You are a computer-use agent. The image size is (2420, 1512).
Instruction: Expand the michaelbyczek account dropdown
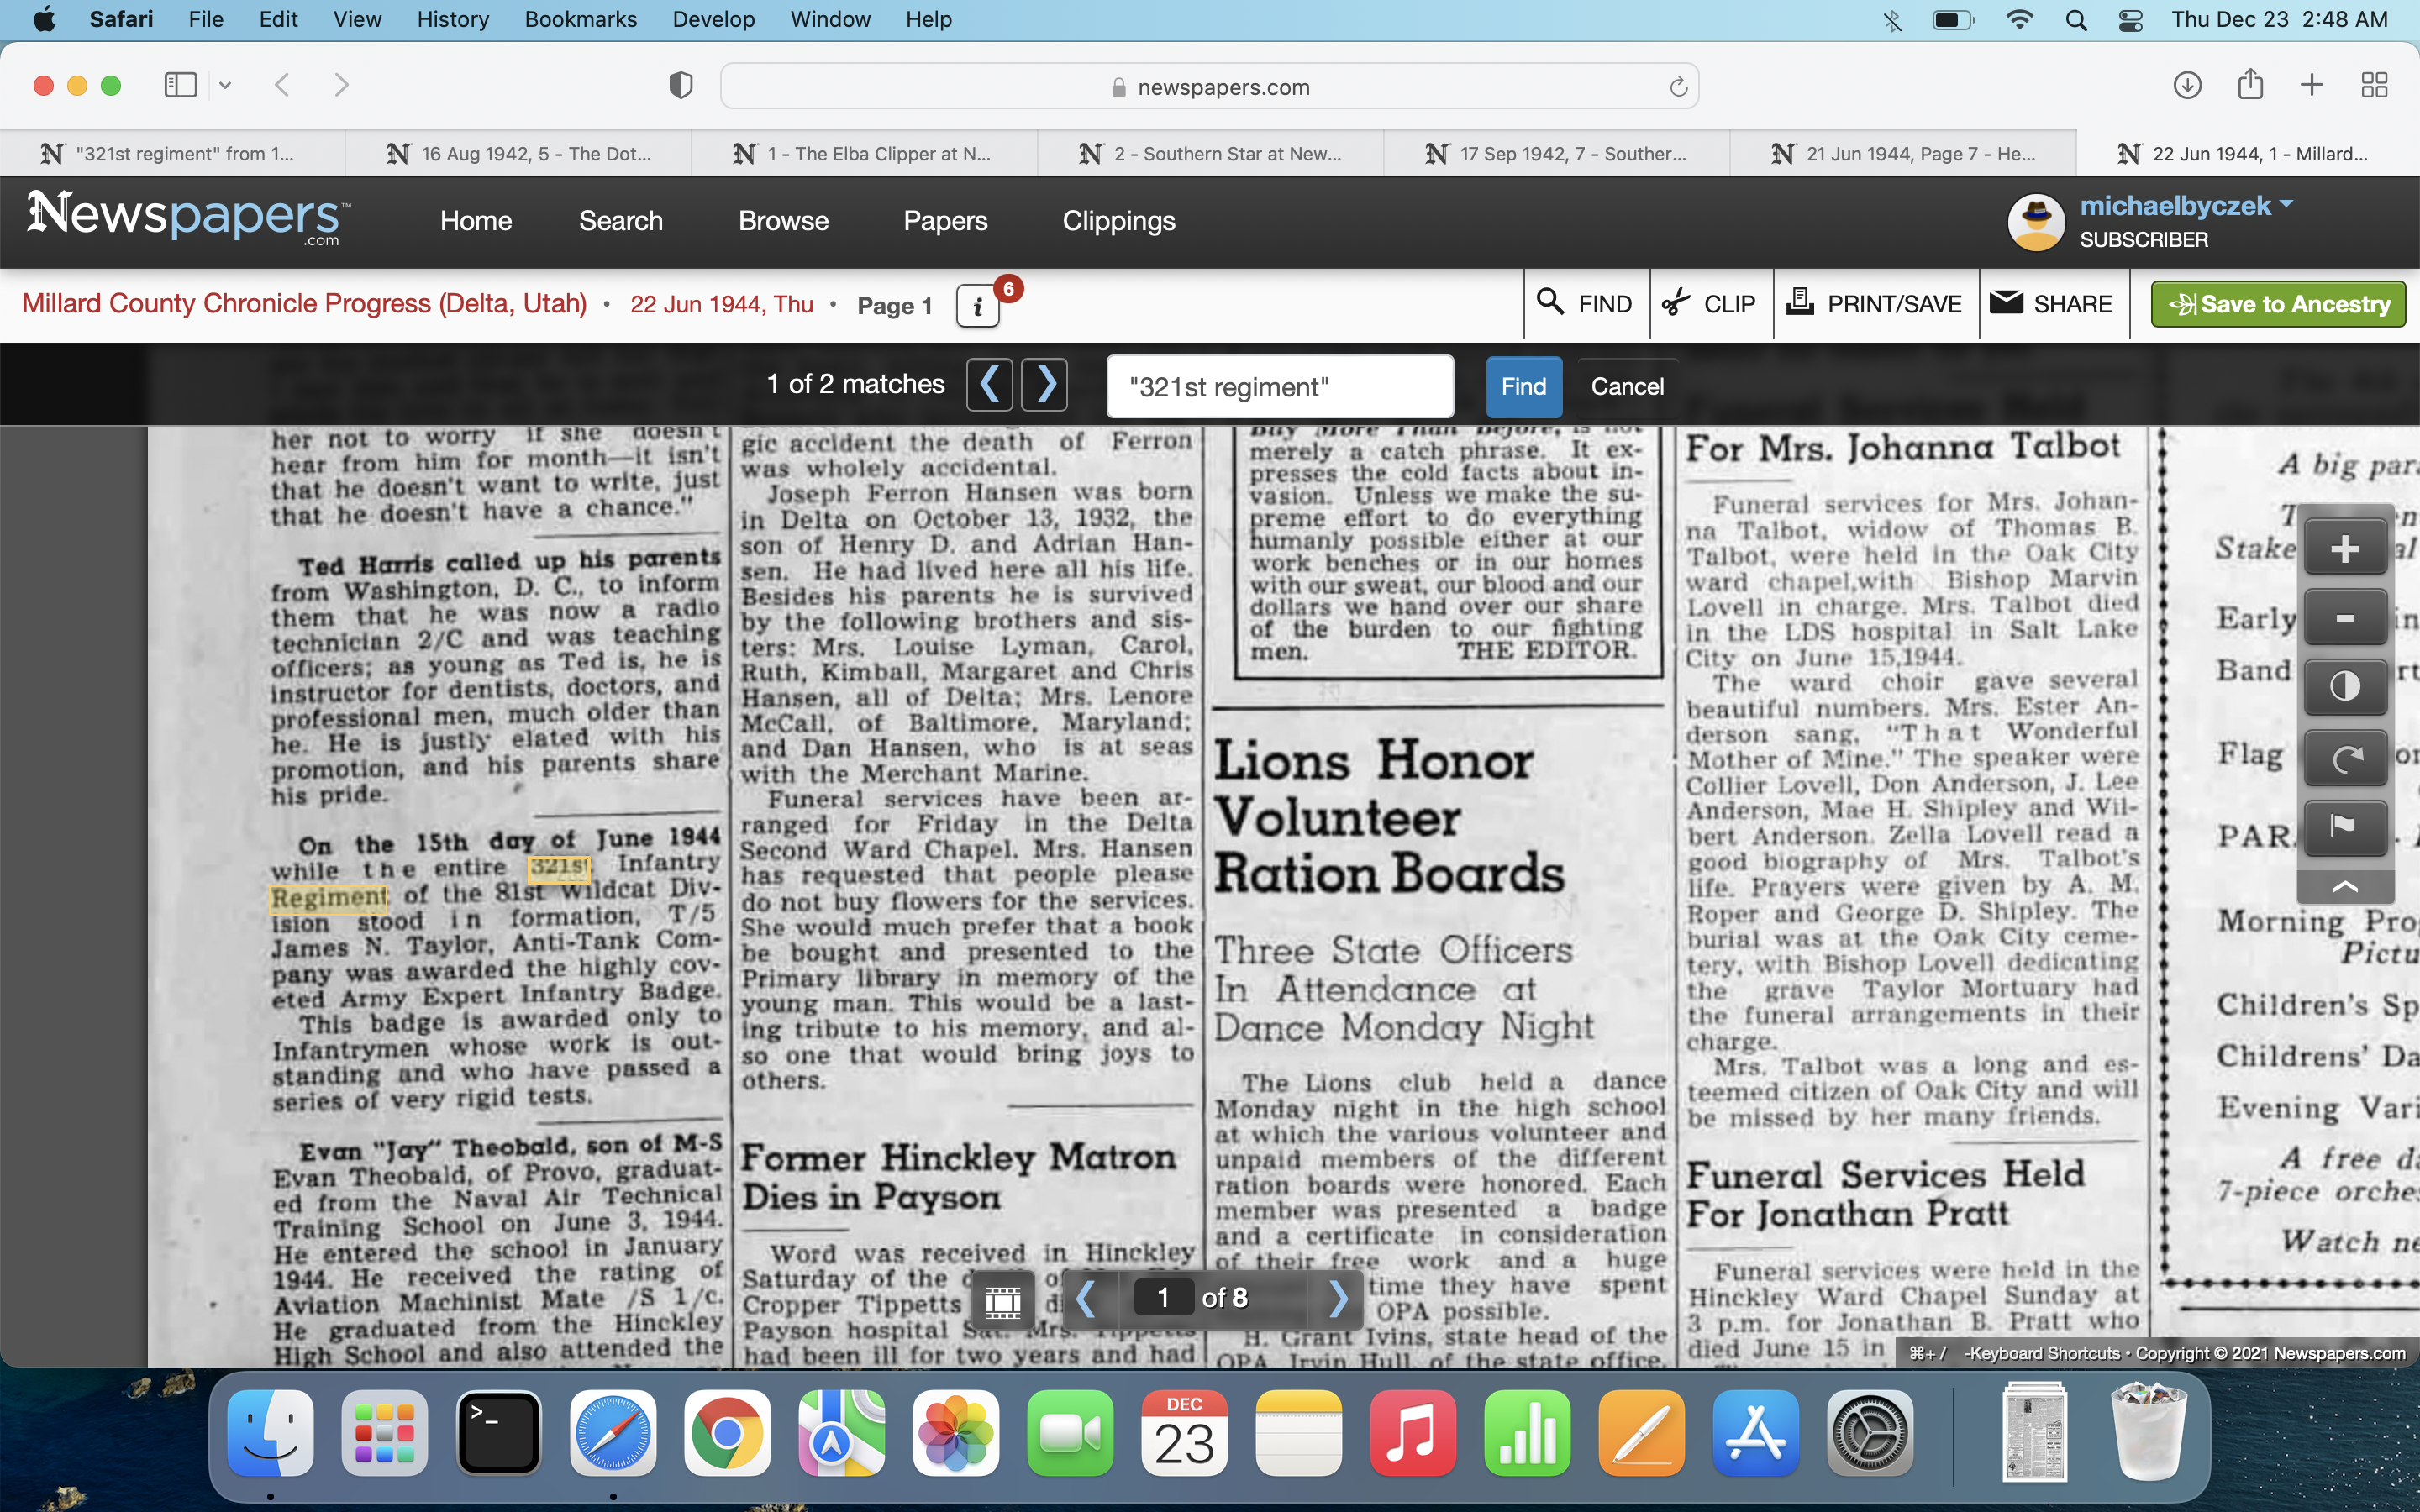[2286, 205]
